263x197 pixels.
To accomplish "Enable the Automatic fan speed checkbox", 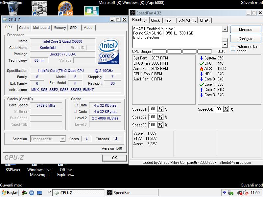I will (x=233, y=49).
